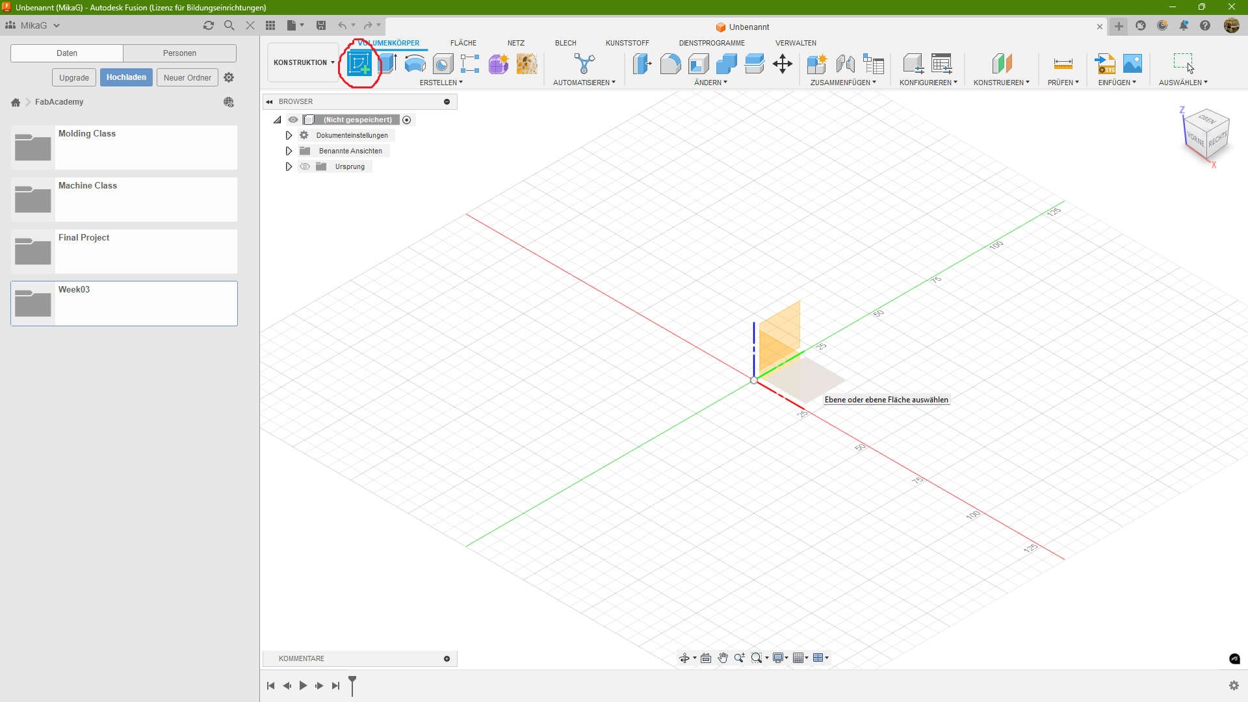Expand the Dokumenteinstellungen tree node
The width and height of the screenshot is (1248, 702).
click(289, 135)
